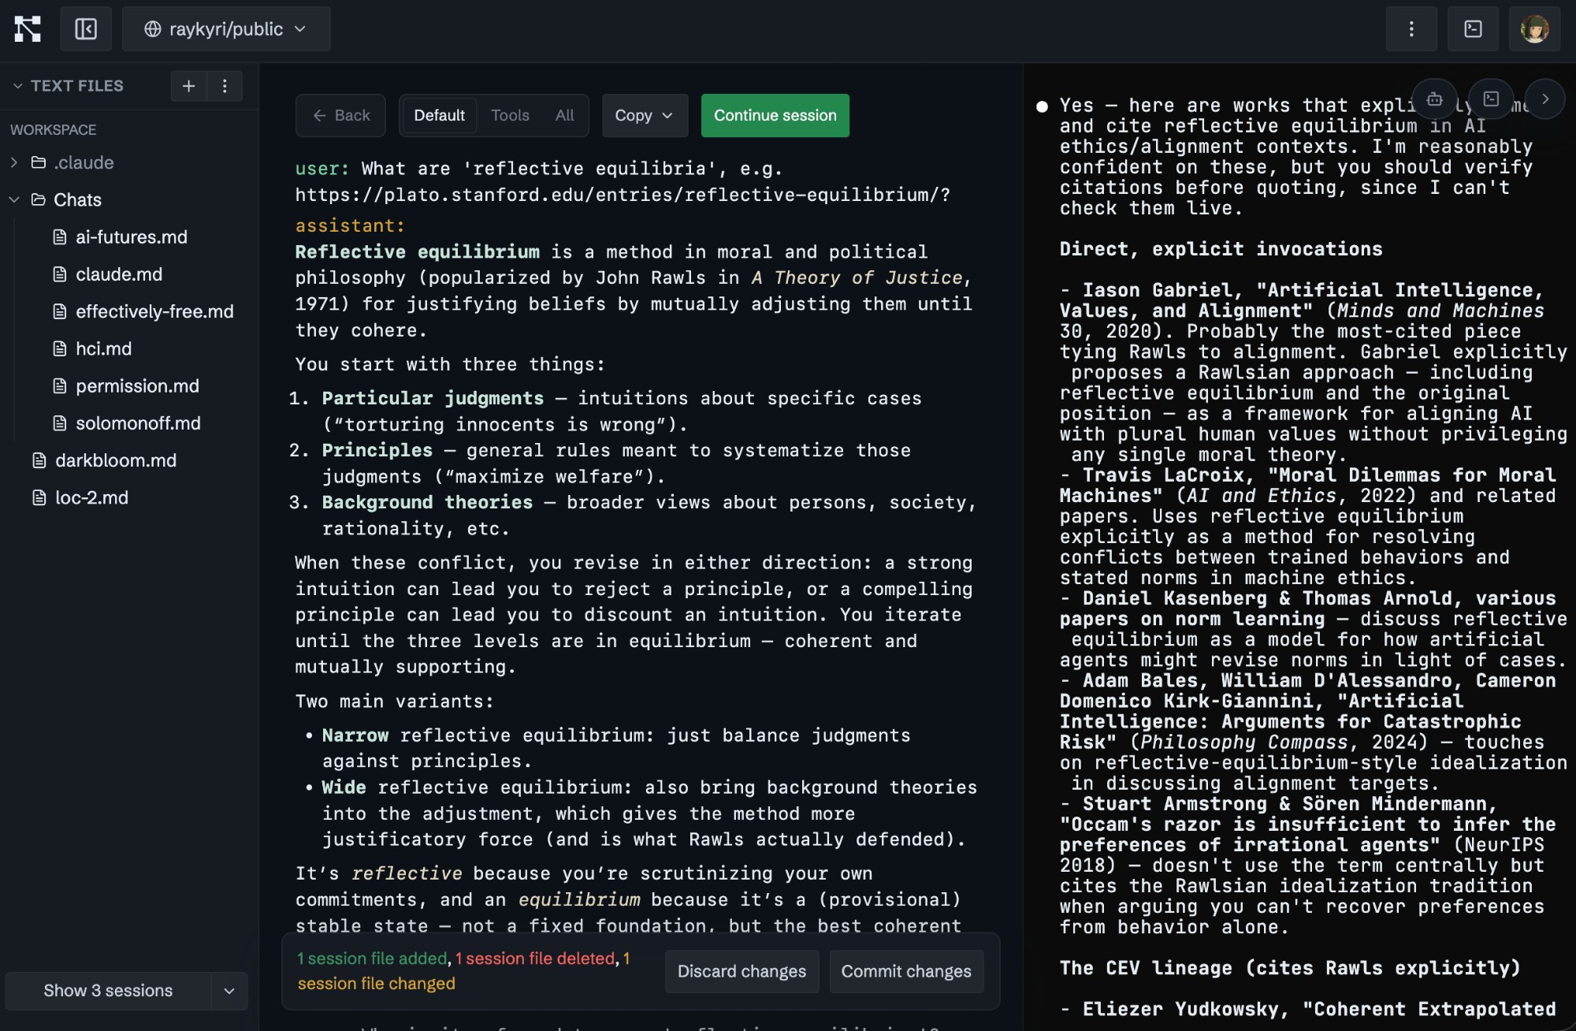Toggle Show 3 sessions
Image resolution: width=1576 pixels, height=1031 pixels.
108,991
